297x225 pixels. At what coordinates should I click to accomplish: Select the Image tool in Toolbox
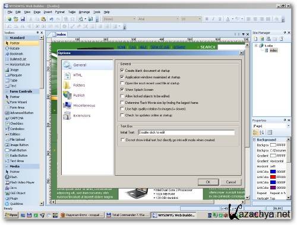coord(14,70)
